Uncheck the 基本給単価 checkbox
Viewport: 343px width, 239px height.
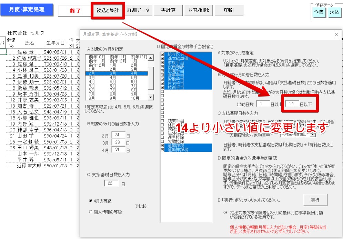162,58
